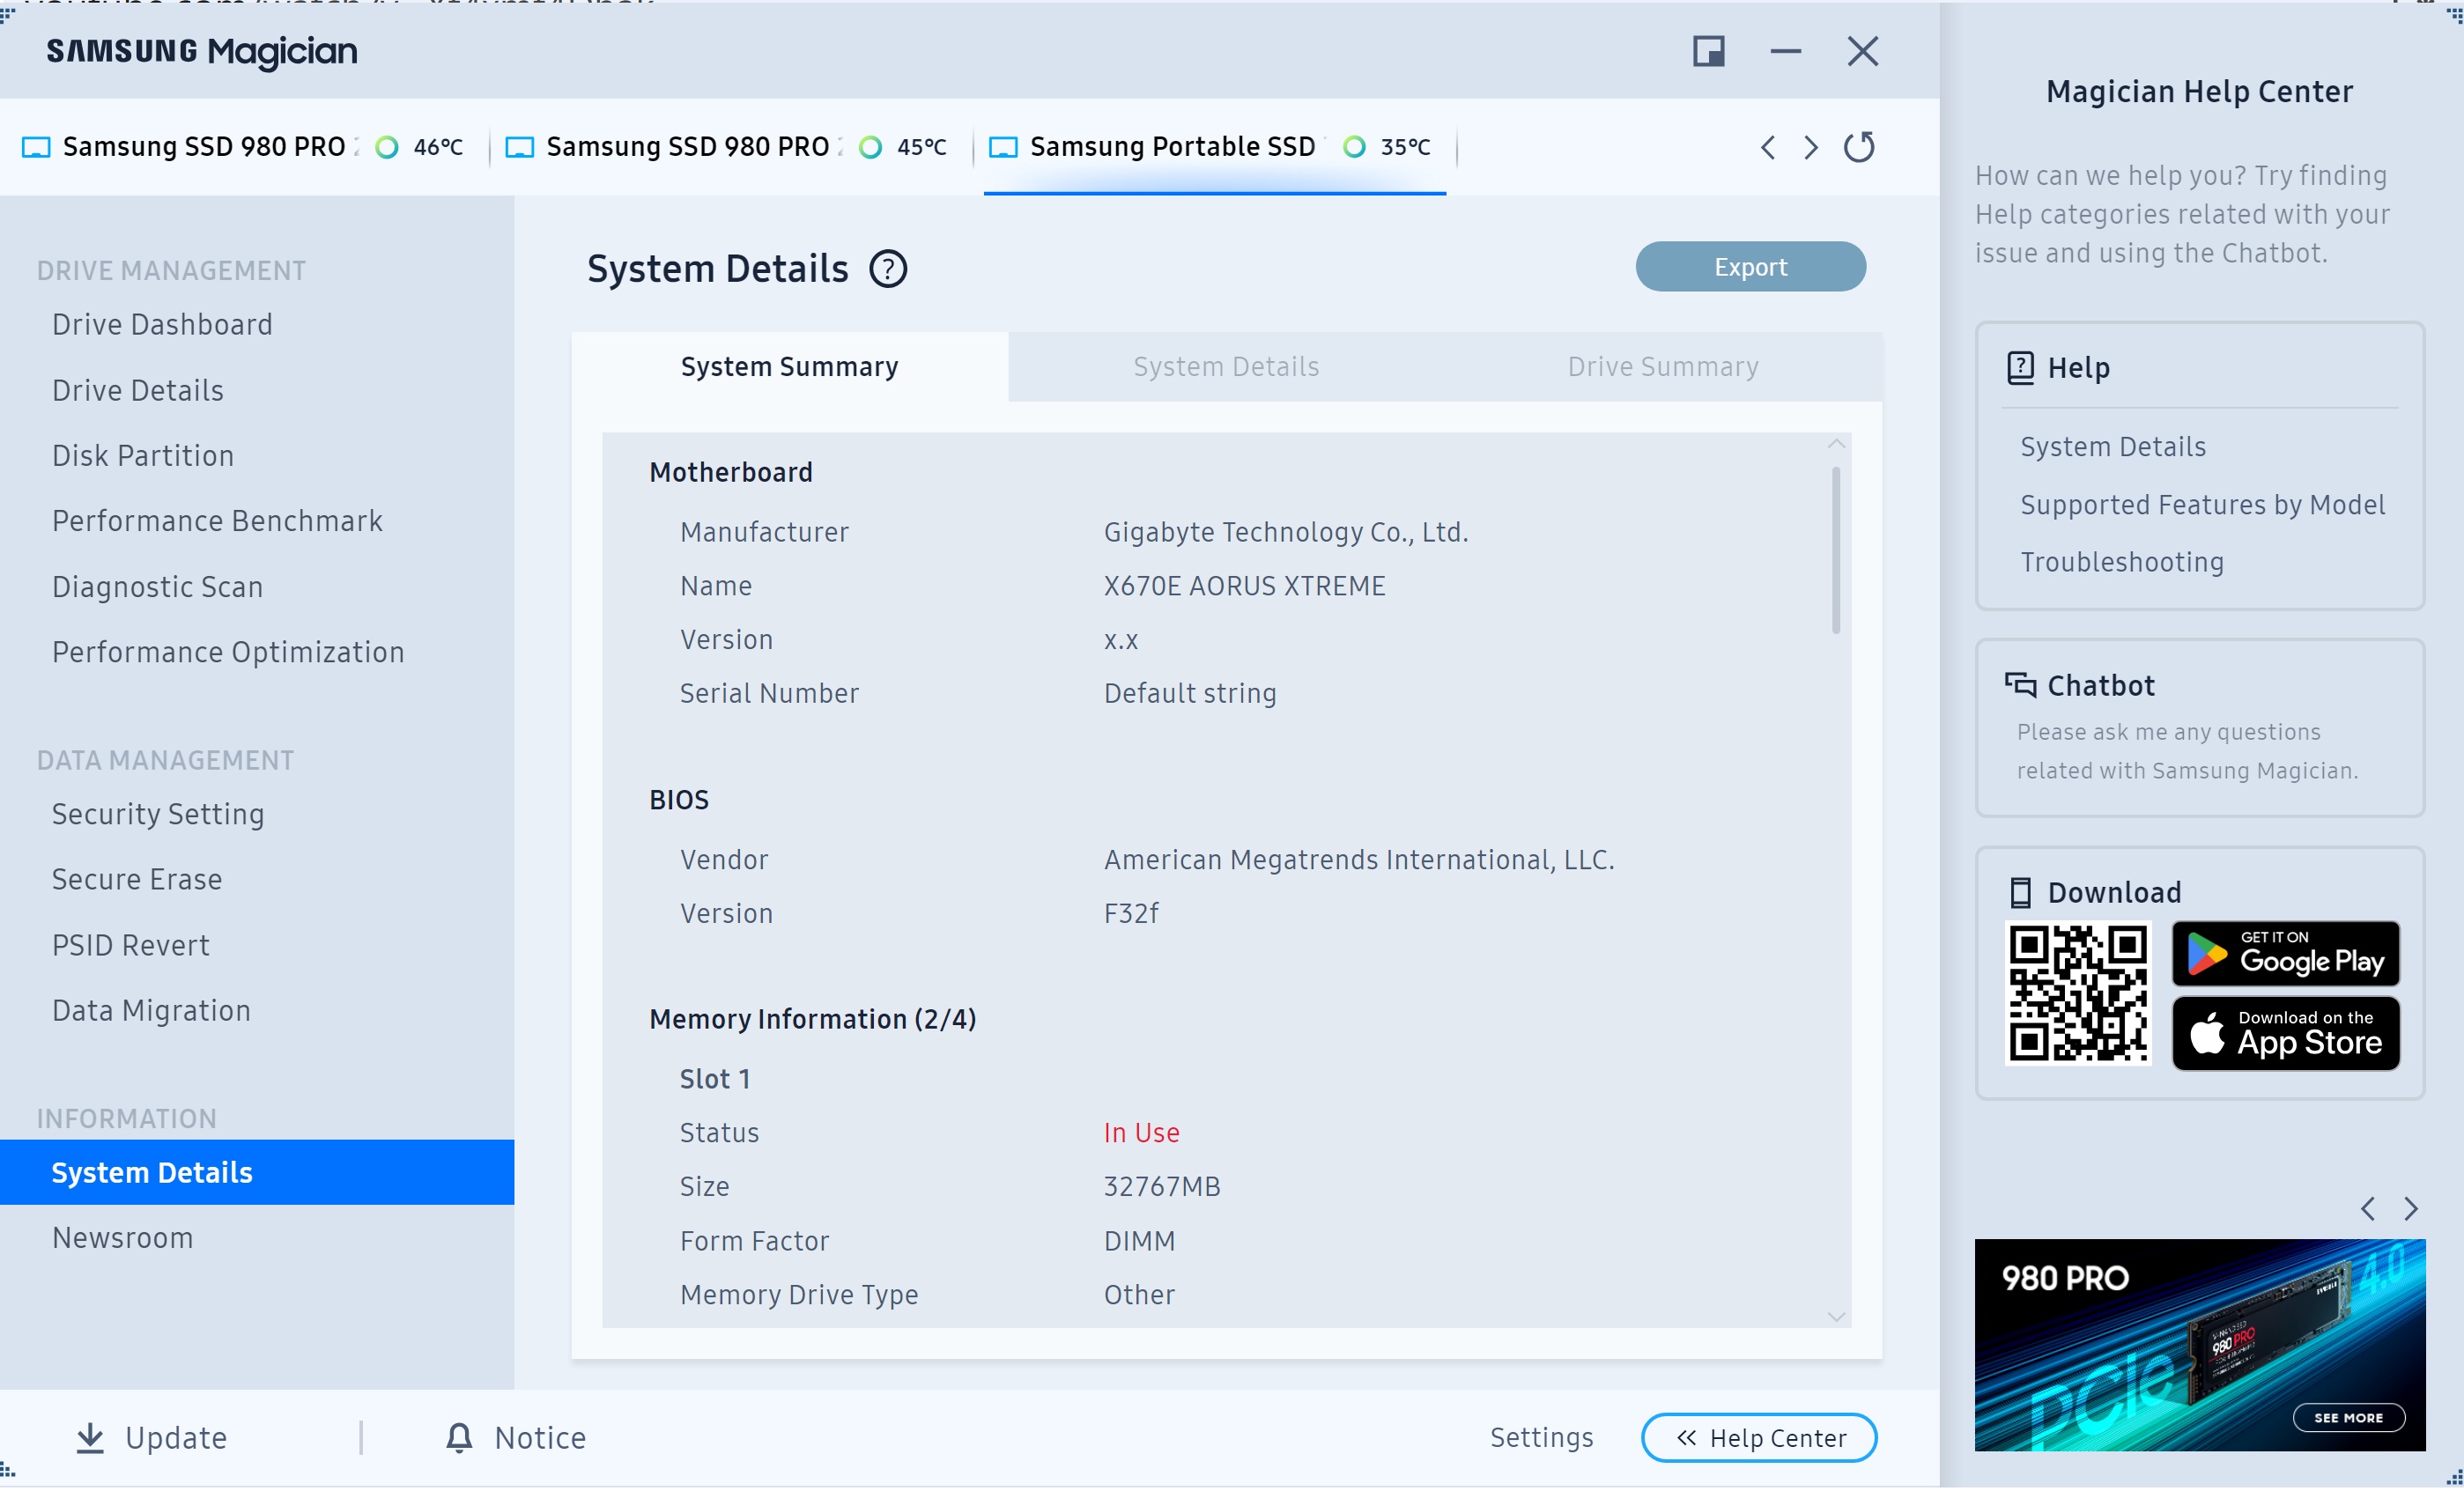This screenshot has width=2464, height=1491.
Task: Click the Export button
Action: (1750, 267)
